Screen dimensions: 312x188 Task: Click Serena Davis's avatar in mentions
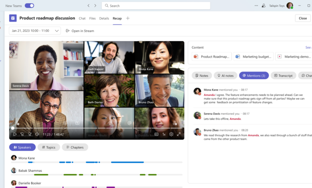[197, 115]
